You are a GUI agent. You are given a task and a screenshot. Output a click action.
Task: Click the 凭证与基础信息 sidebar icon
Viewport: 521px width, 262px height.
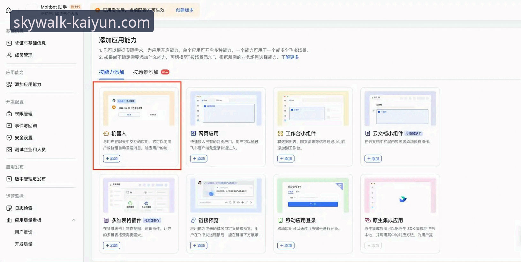(x=9, y=43)
